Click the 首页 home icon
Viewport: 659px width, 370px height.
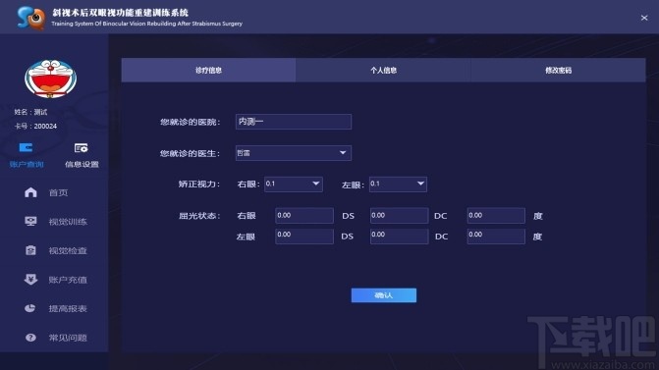[x=30, y=192]
